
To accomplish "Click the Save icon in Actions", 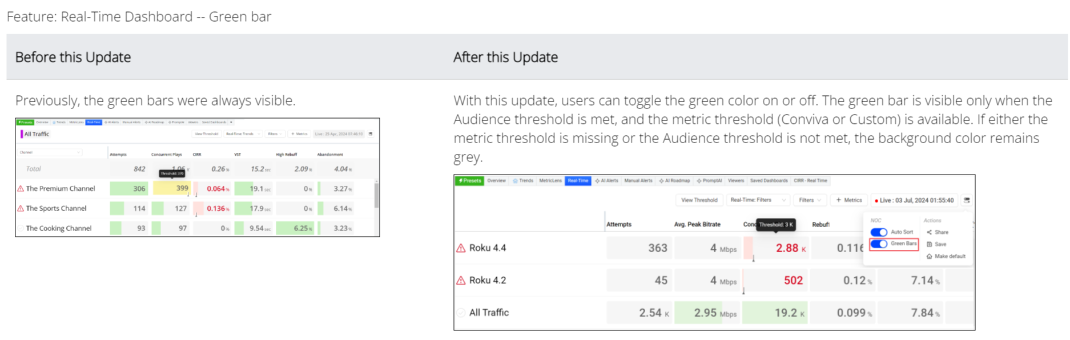I will click(x=930, y=244).
